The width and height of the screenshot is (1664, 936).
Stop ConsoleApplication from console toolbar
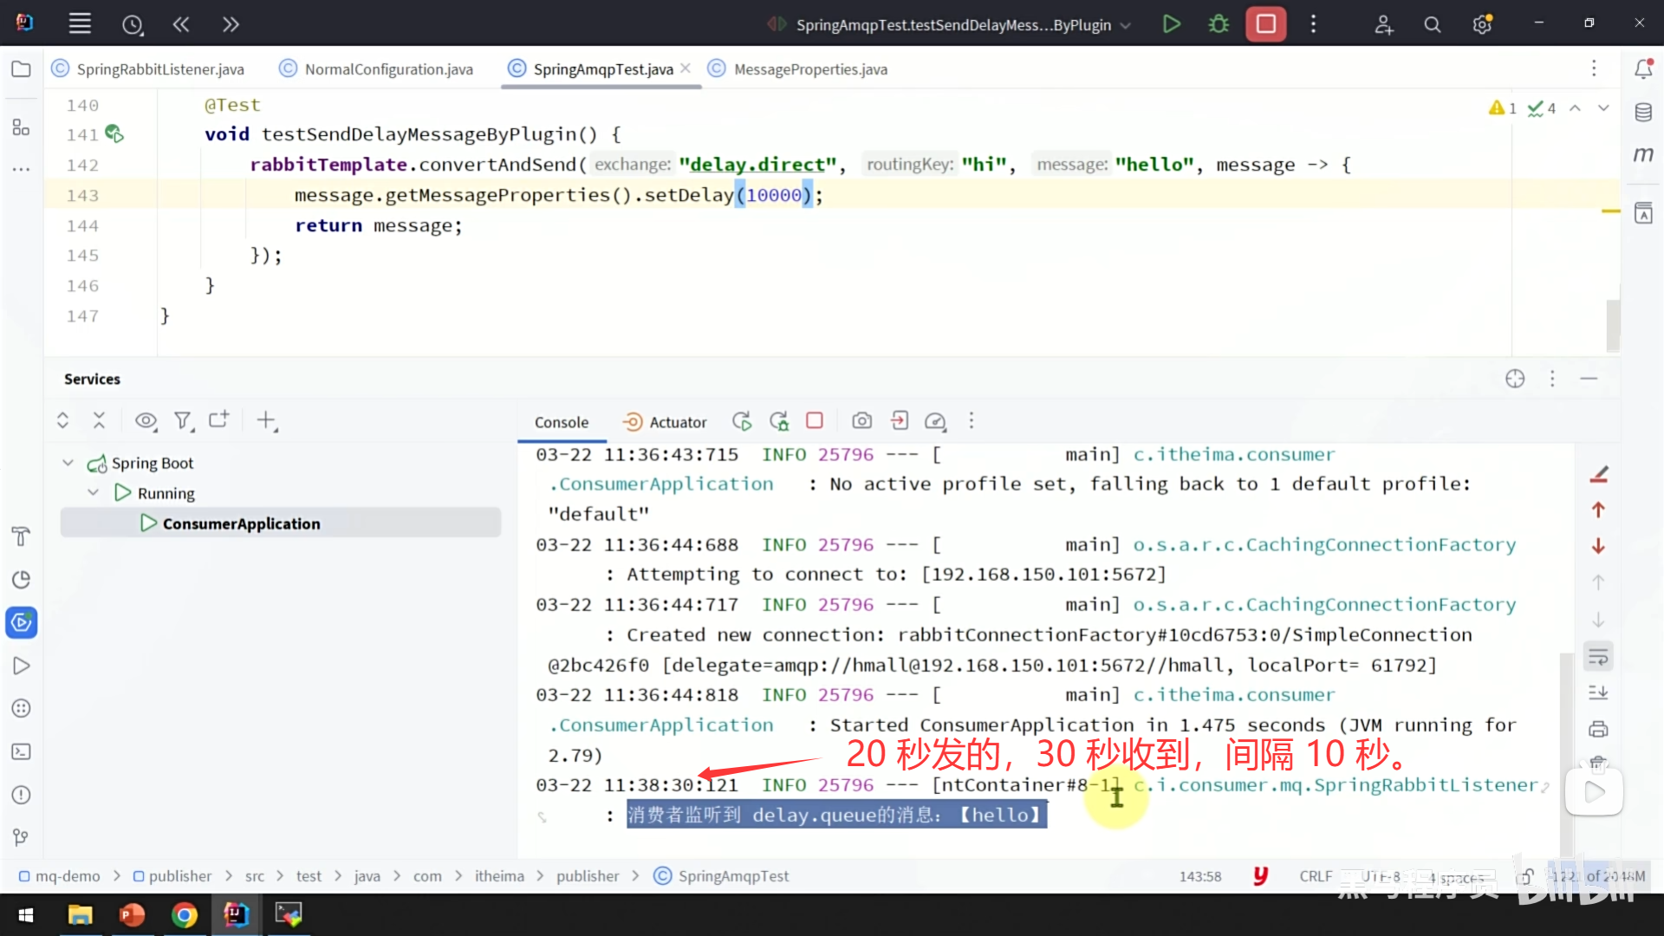(x=814, y=420)
